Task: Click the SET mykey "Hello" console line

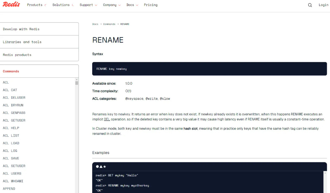Action: (x=117, y=175)
